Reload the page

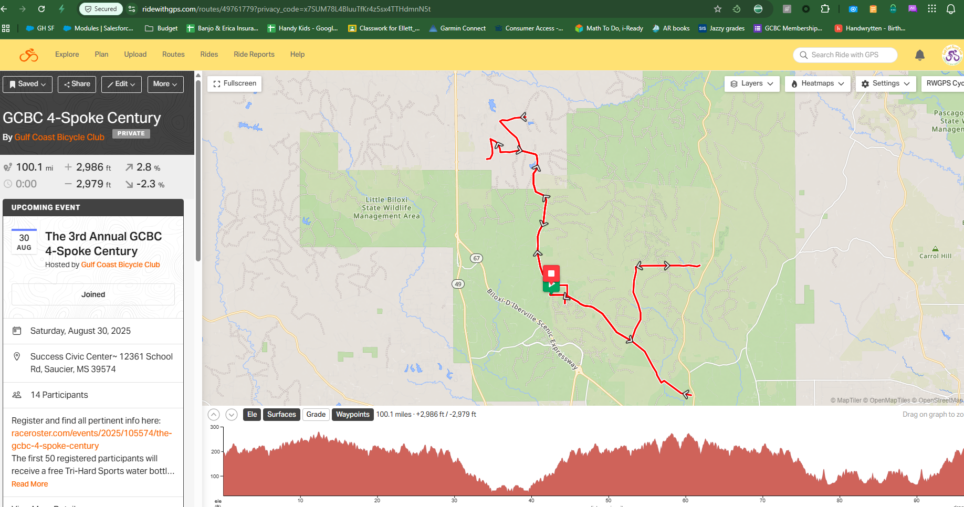pos(41,9)
